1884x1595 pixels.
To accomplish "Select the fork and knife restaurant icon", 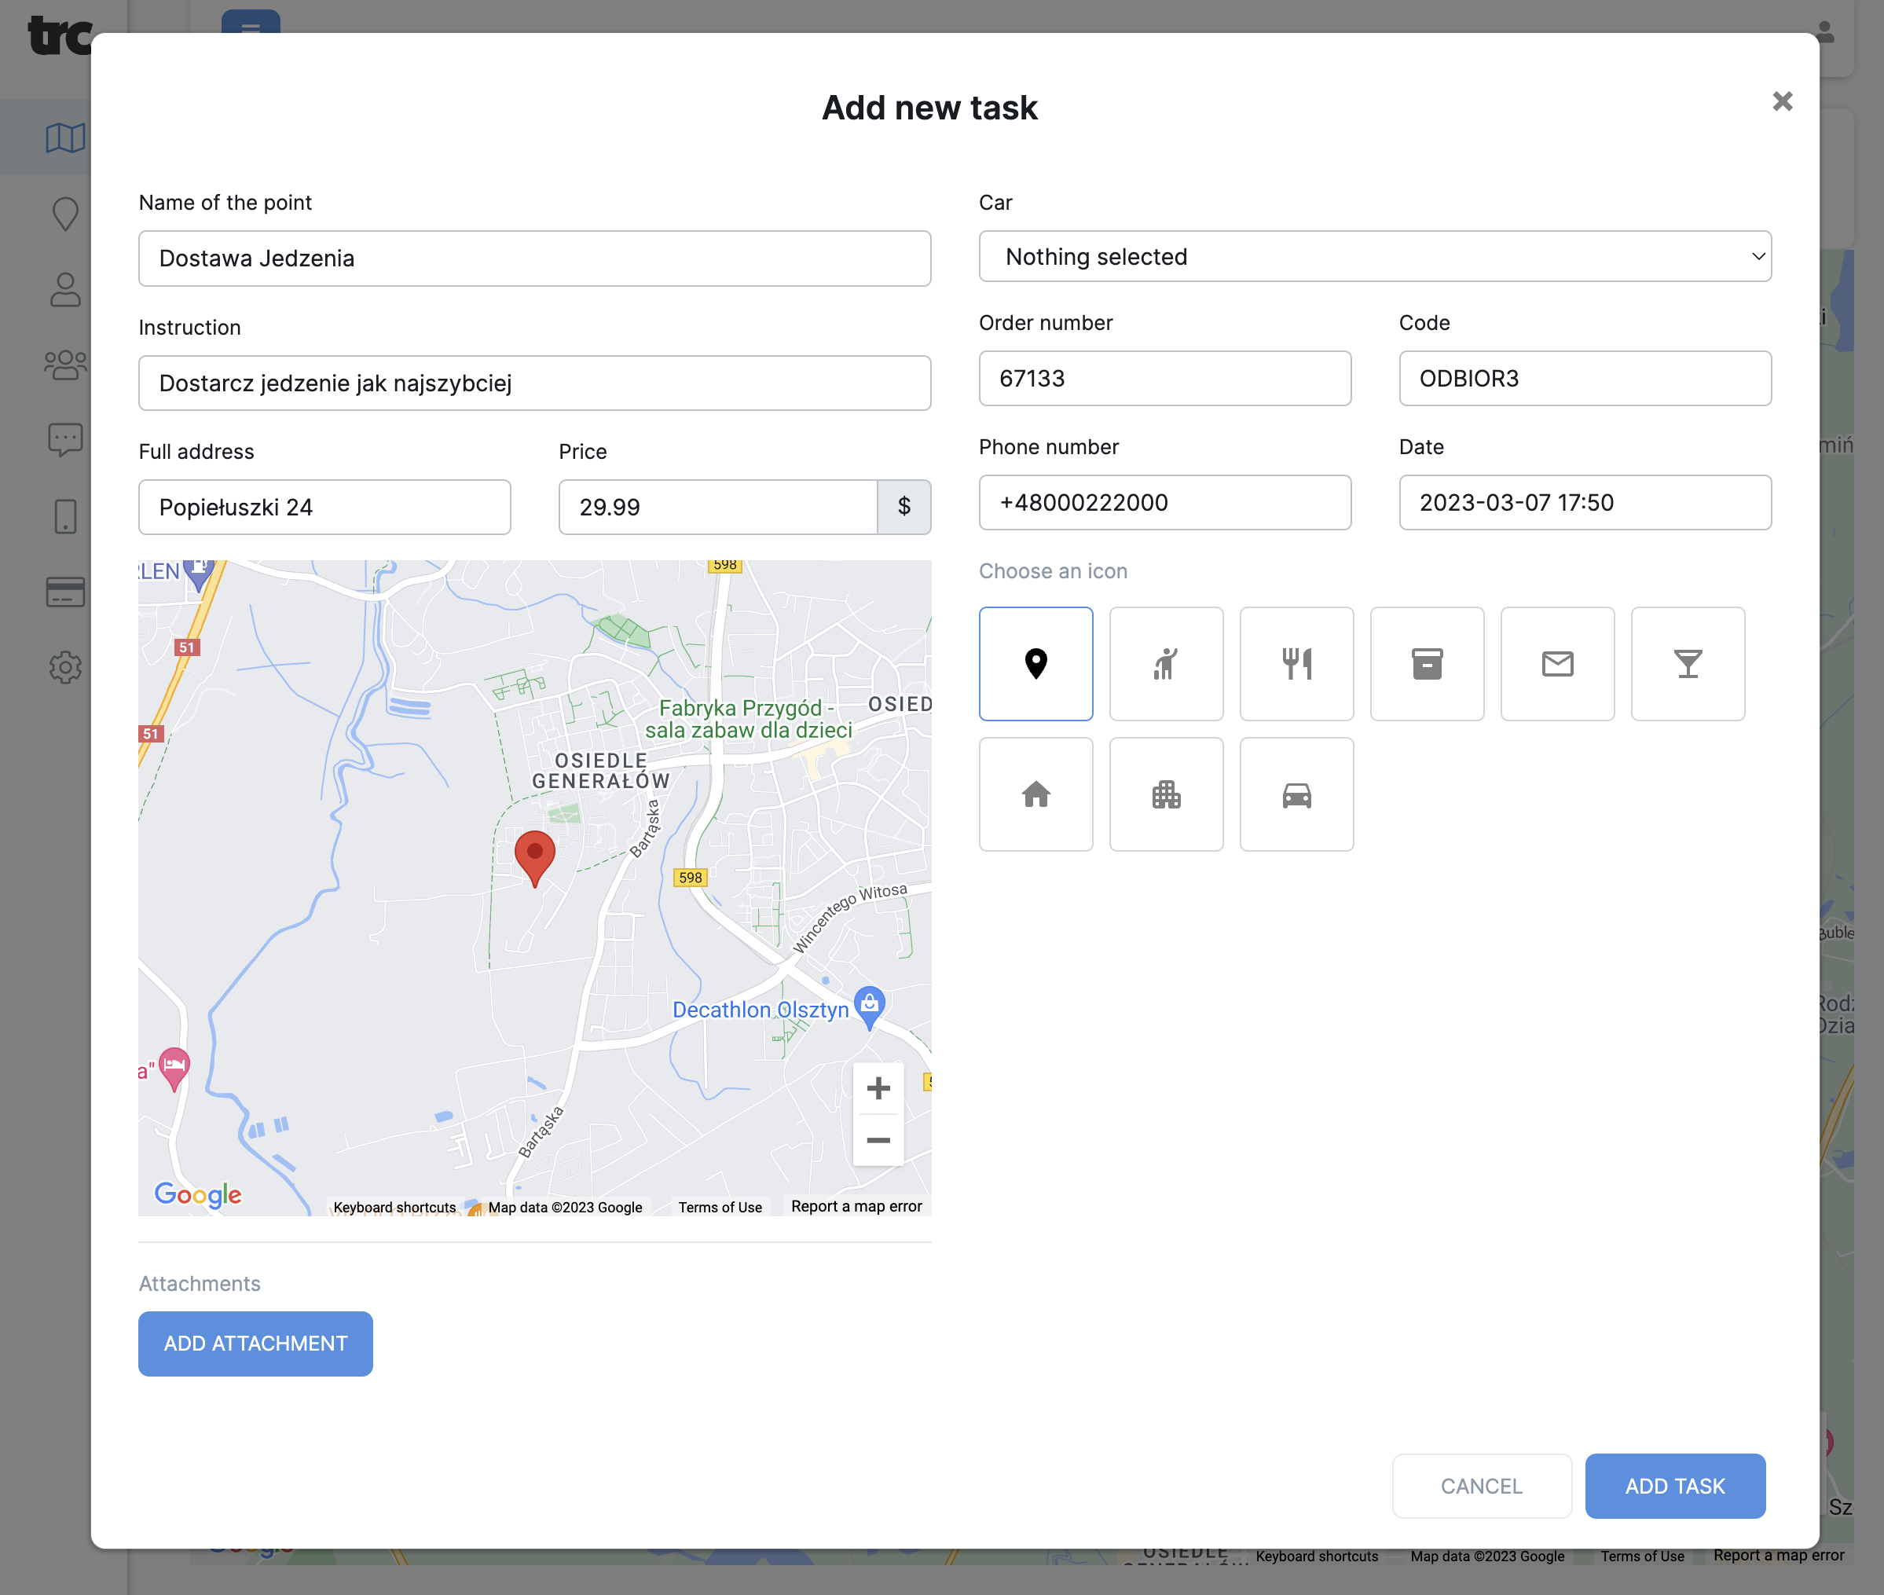I will pyautogui.click(x=1296, y=664).
